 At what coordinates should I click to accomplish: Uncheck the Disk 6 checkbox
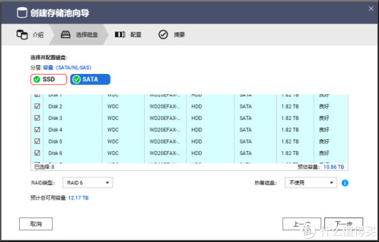point(37,152)
